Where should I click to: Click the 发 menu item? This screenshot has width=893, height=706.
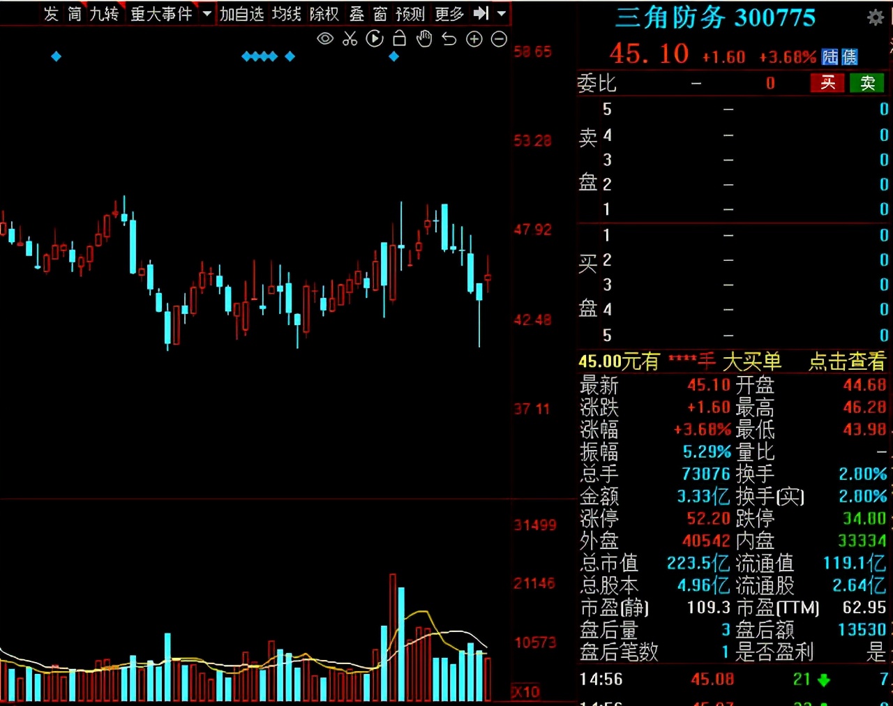[50, 14]
